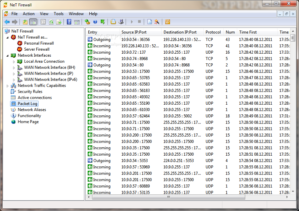Select Personal Firewall in the tree

click(x=39, y=43)
